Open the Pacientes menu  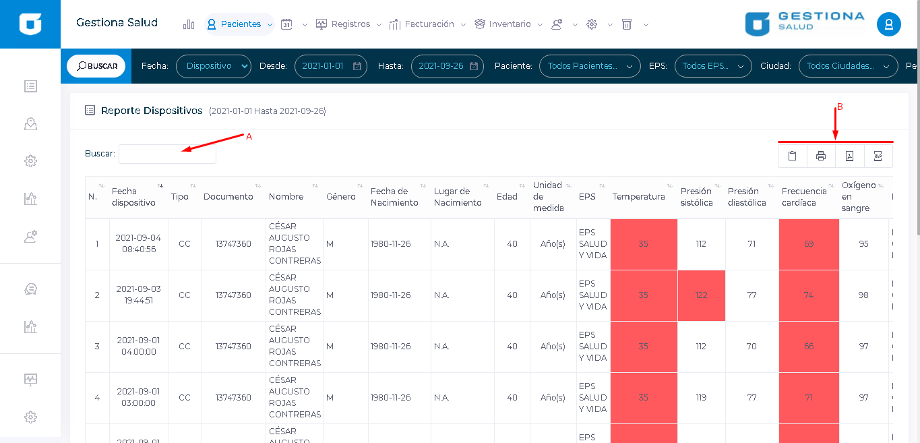point(240,24)
